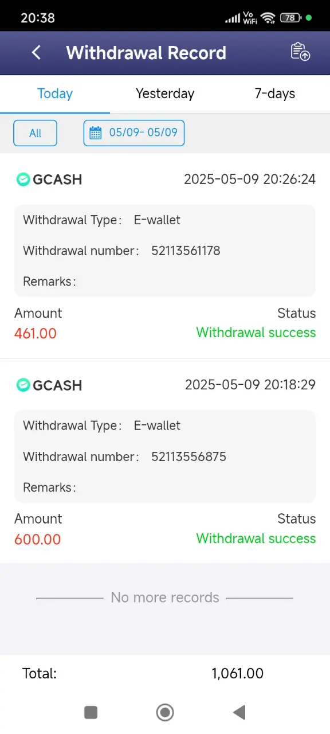Tap the Android recent apps square button

(91, 712)
